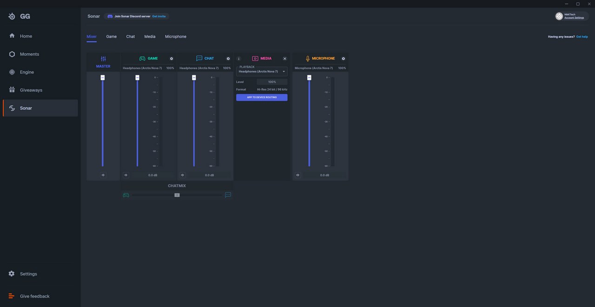595x307 pixels.
Task: Open the Home page from sidebar
Action: pyautogui.click(x=40, y=36)
